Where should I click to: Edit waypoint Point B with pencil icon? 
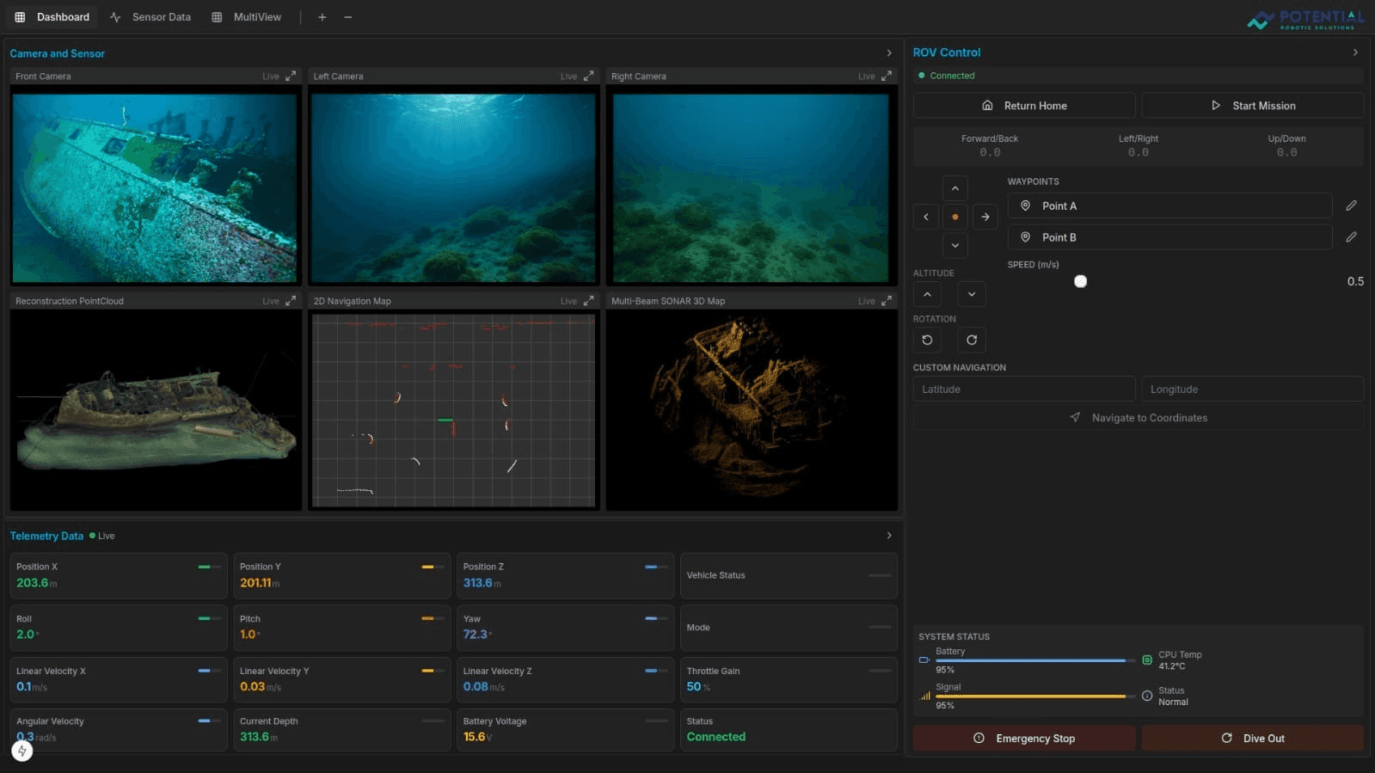tap(1351, 237)
